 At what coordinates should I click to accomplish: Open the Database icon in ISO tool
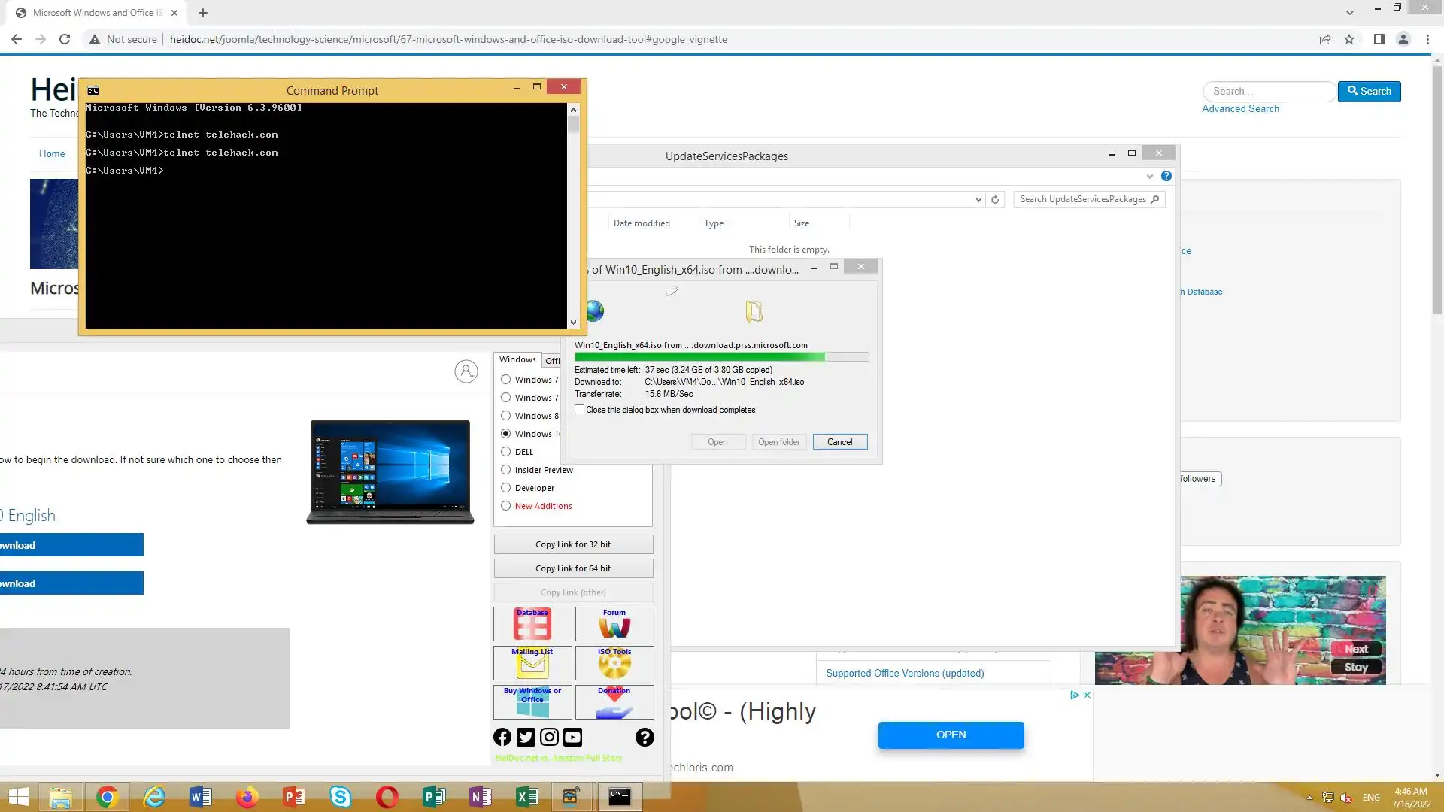pyautogui.click(x=532, y=624)
